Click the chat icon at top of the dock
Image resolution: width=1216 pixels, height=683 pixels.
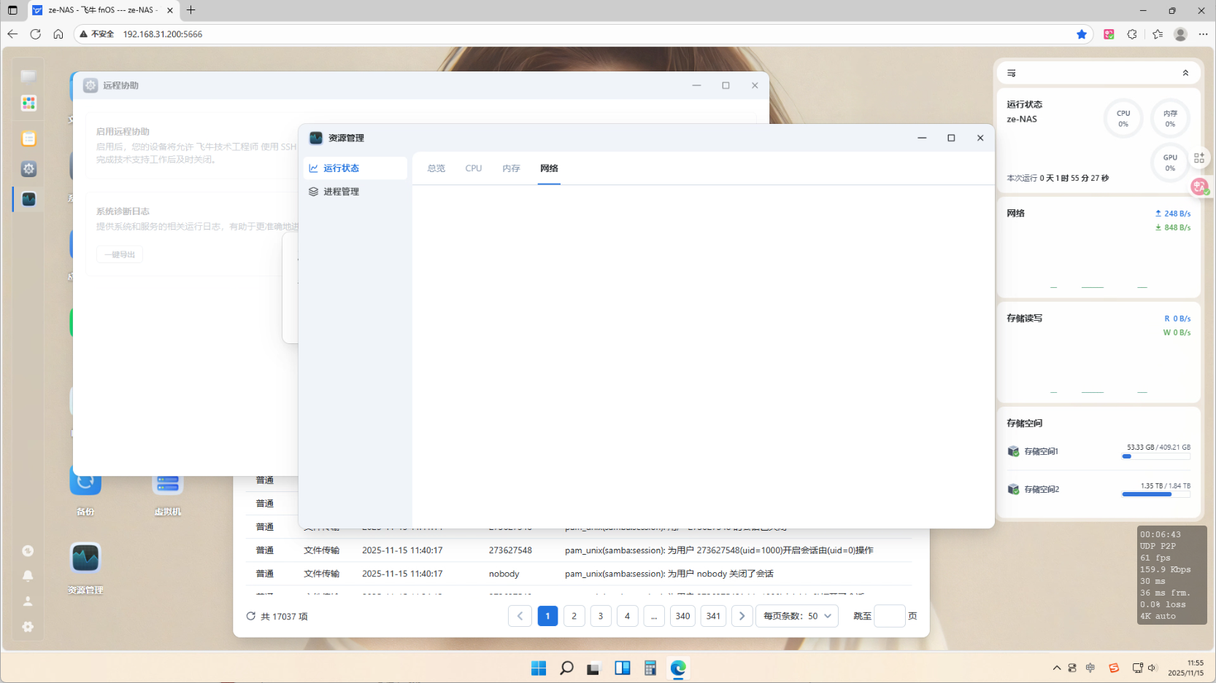[x=28, y=76]
